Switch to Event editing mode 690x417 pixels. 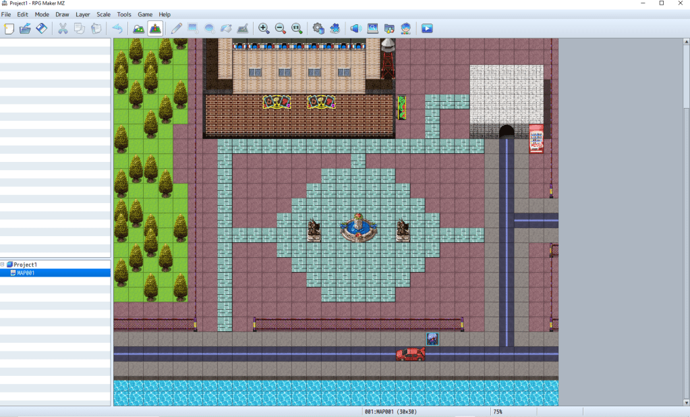155,28
